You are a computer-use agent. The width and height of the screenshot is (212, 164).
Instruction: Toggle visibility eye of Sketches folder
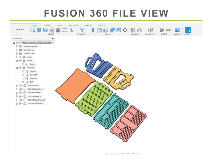click(20, 68)
